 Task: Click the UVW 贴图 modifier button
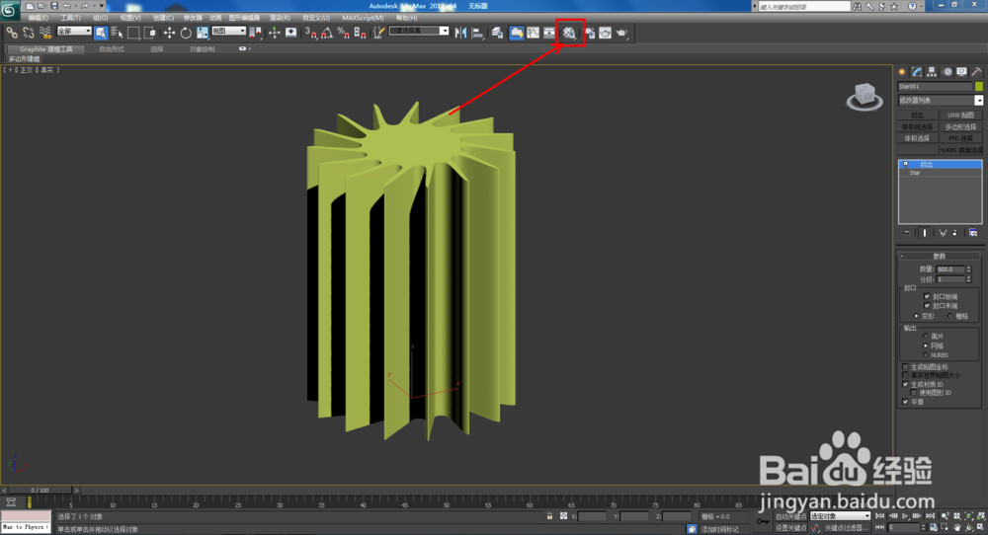(x=961, y=115)
